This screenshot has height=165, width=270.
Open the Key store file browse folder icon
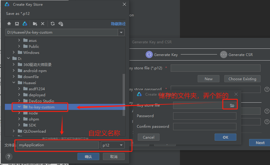pyautogui.click(x=232, y=105)
